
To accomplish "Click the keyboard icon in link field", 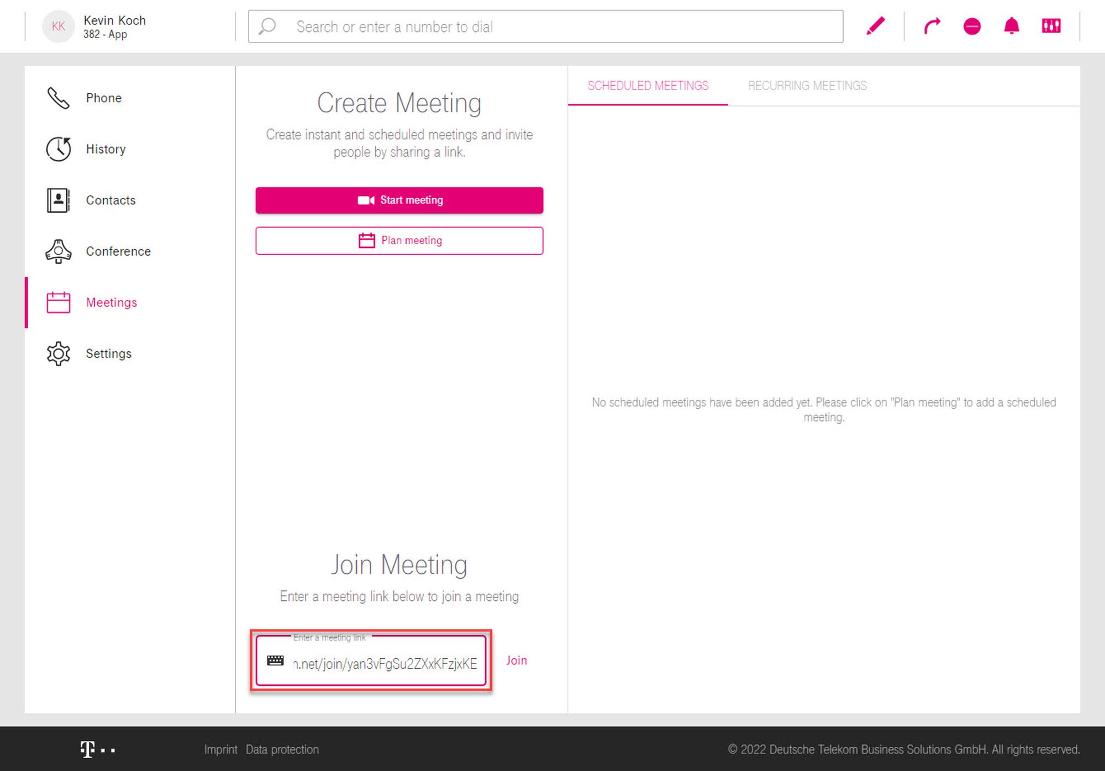I will pos(275,661).
